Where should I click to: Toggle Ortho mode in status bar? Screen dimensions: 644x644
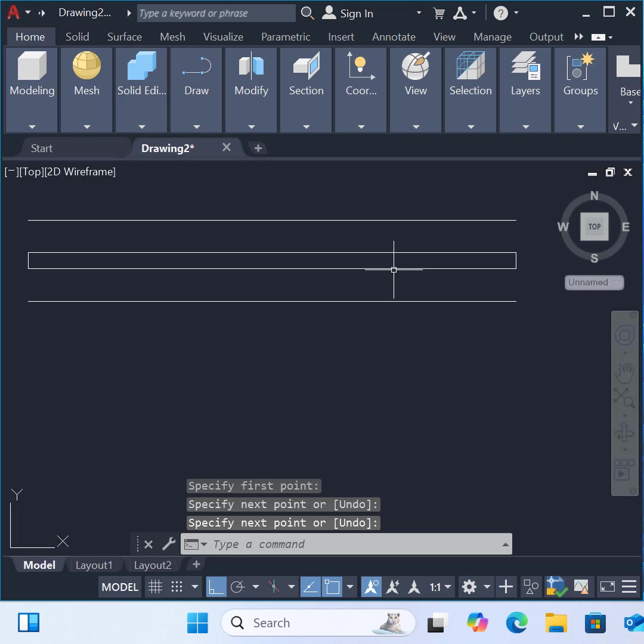click(216, 587)
